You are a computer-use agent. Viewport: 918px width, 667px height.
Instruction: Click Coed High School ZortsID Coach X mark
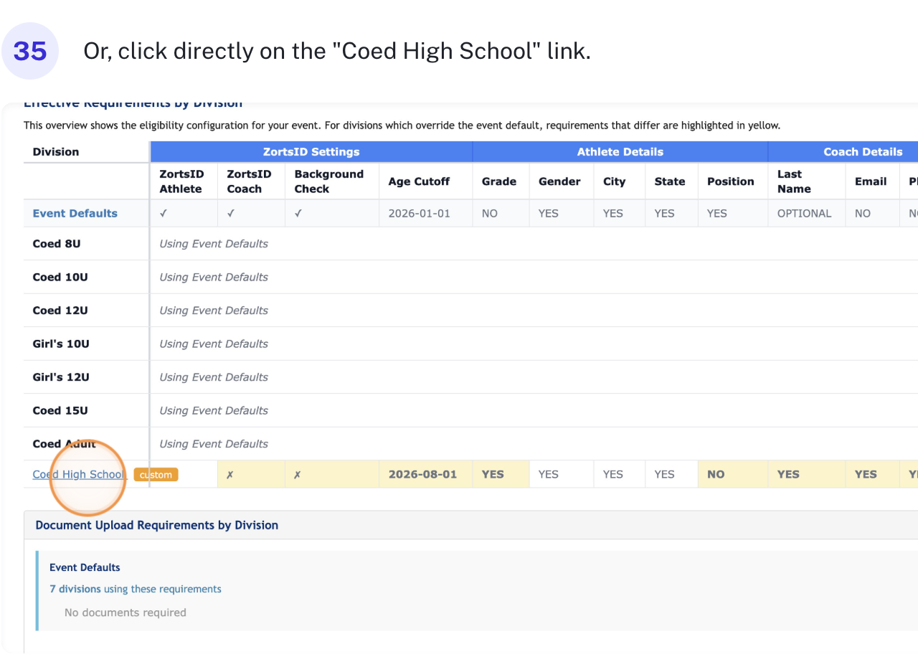coord(230,475)
